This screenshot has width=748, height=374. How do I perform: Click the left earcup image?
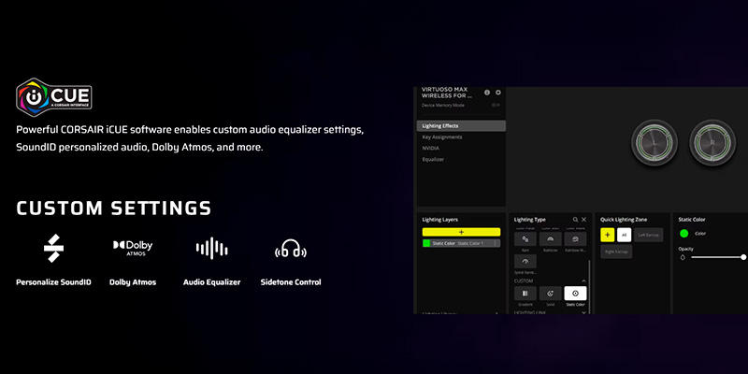click(653, 143)
